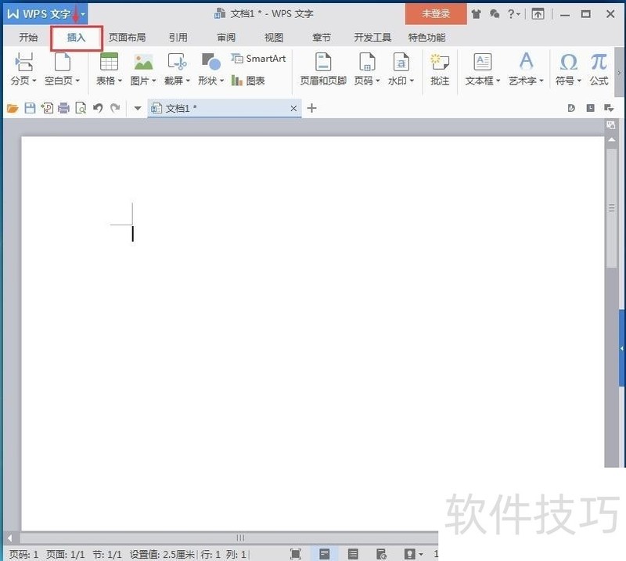The image size is (626, 561).
Task: Select web layout view in status bar
Action: 381,554
